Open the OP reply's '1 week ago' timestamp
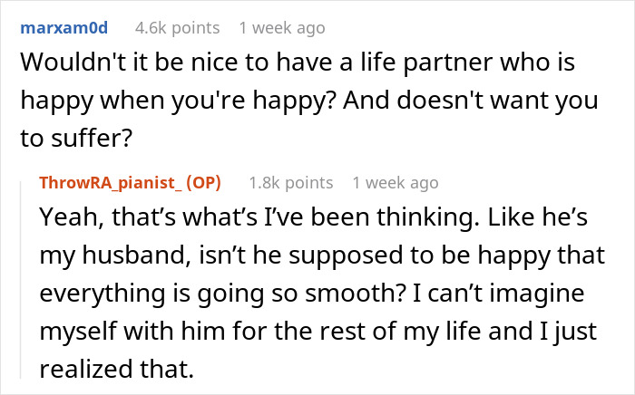Image resolution: width=635 pixels, height=395 pixels. click(396, 182)
